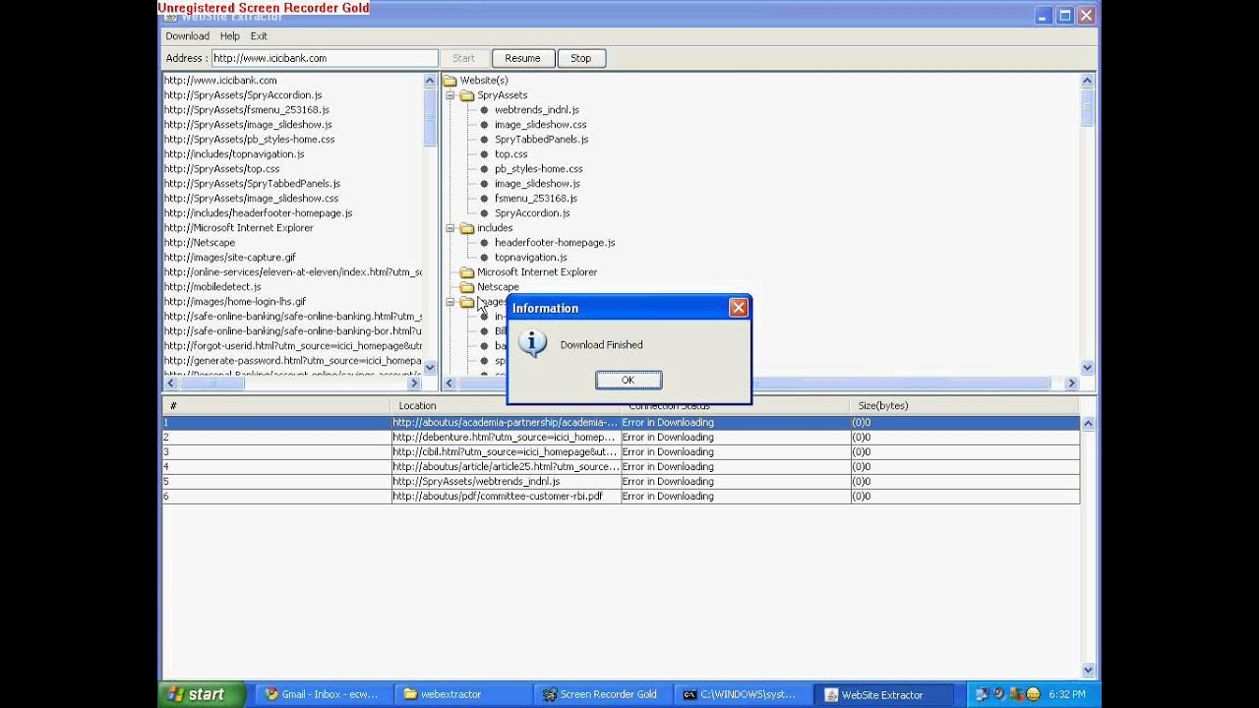The image size is (1259, 708).
Task: Click the Location column header
Action: [x=505, y=405]
